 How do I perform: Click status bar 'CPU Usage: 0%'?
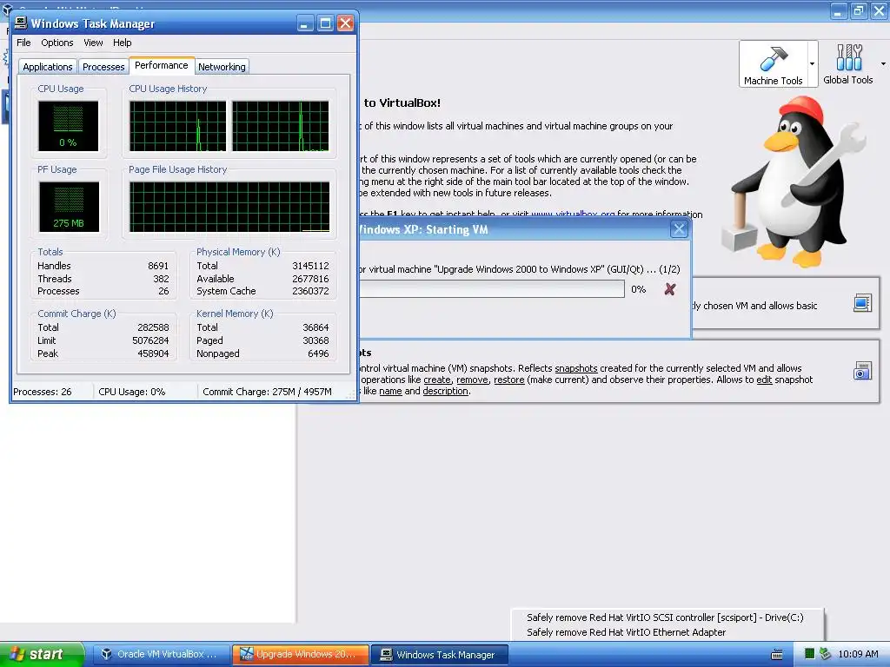132,392
